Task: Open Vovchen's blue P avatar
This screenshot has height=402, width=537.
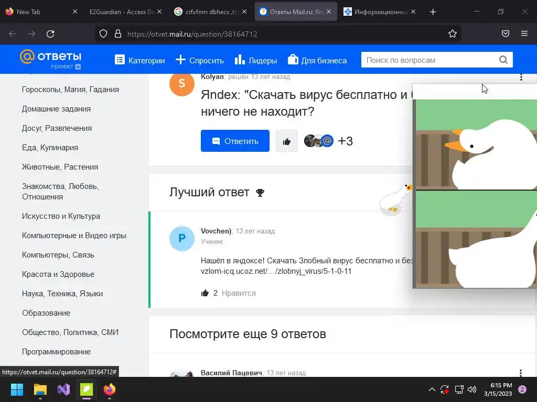Action: pyautogui.click(x=182, y=238)
